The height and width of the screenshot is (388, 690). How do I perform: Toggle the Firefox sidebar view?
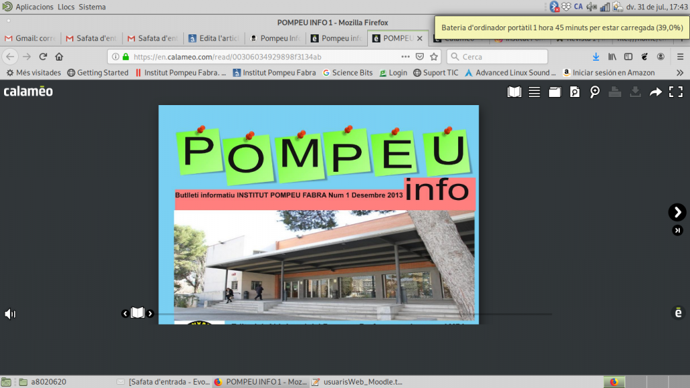628,57
